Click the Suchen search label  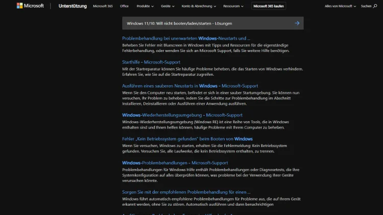click(x=366, y=6)
